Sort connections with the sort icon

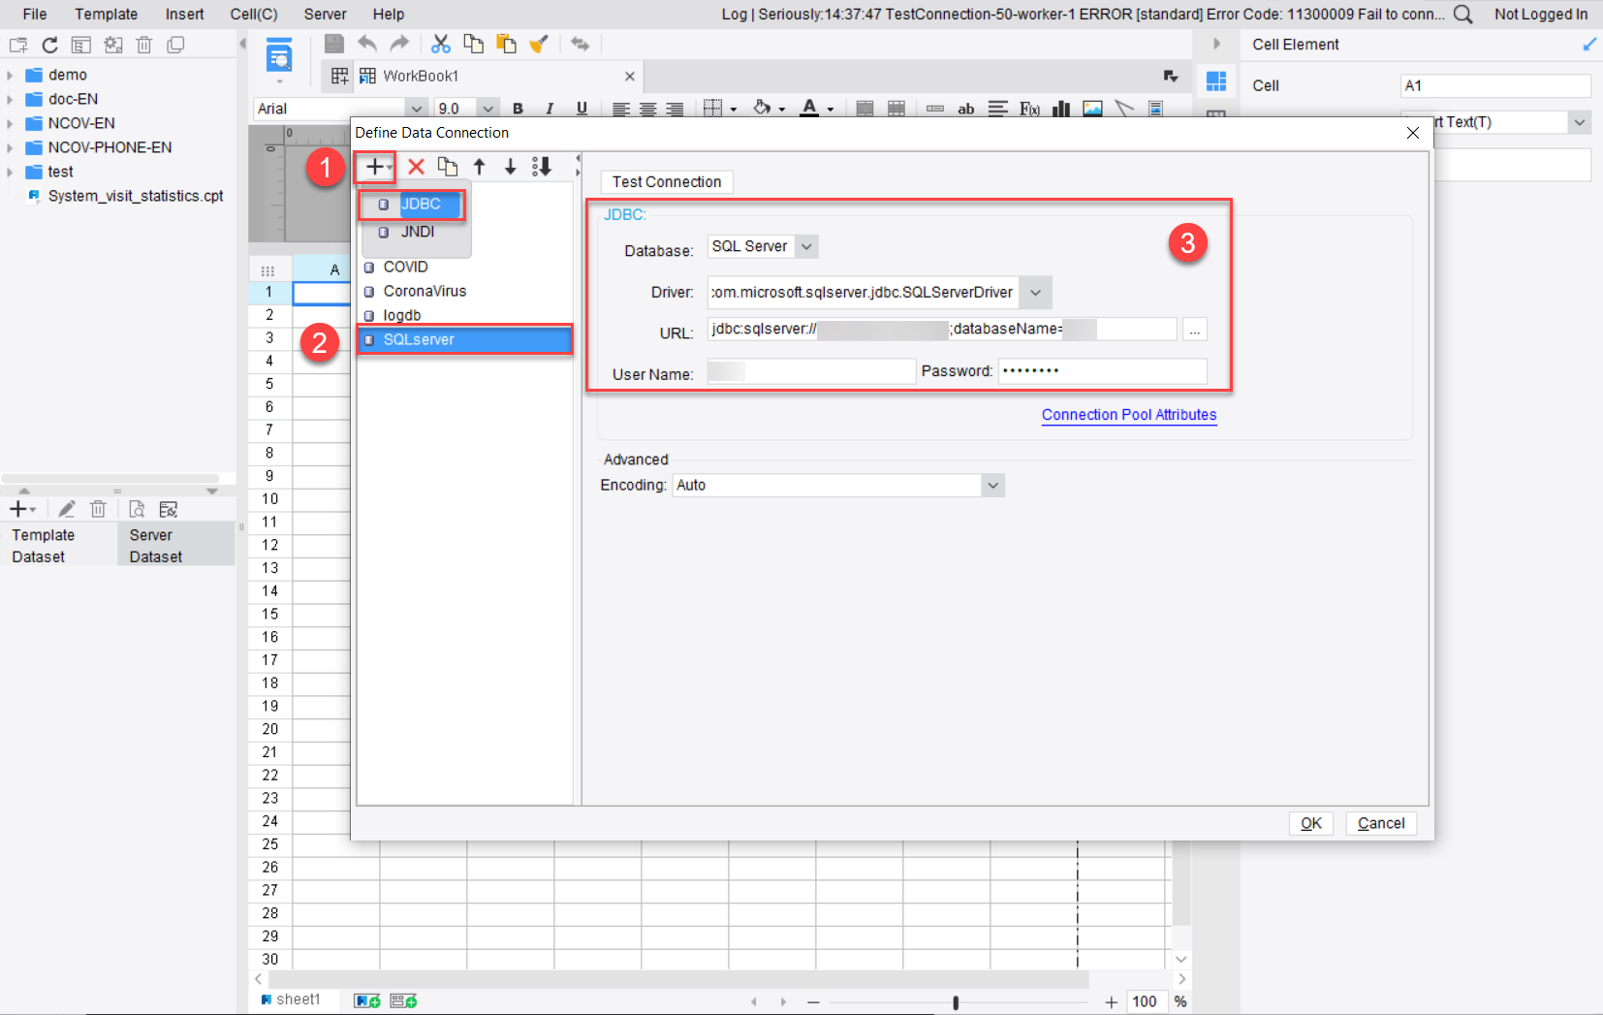point(543,167)
